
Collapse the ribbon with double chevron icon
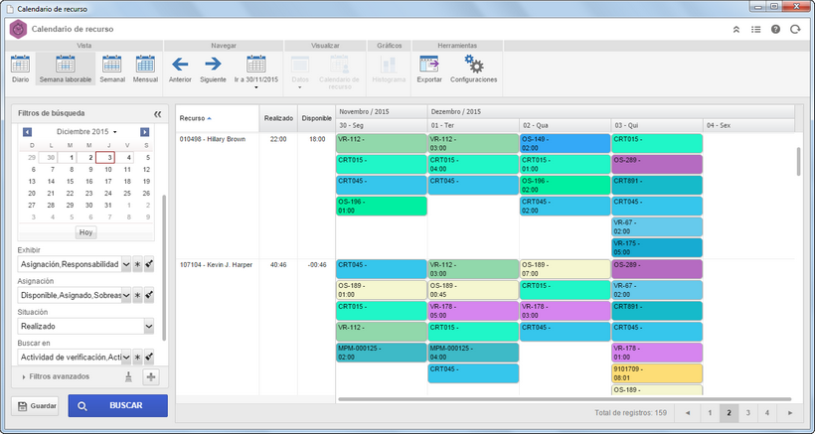coord(736,30)
